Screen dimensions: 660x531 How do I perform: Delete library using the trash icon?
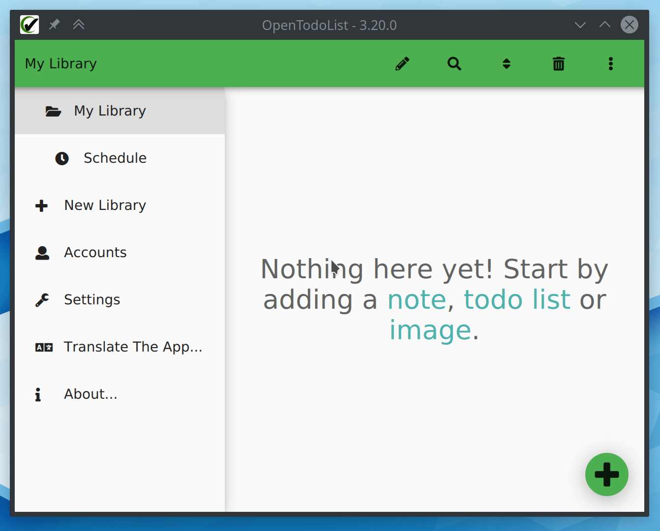(559, 64)
